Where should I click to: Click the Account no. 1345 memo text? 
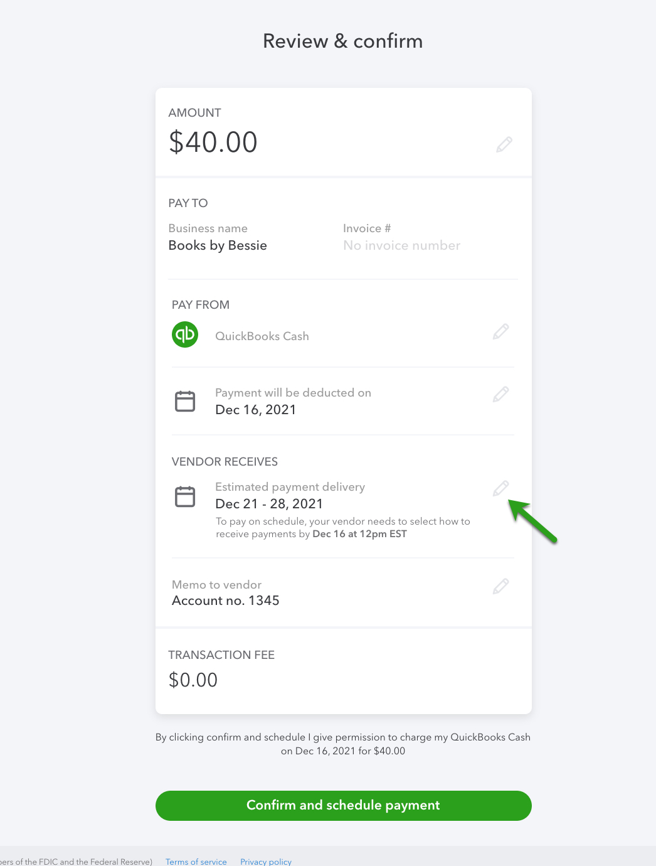(x=226, y=601)
